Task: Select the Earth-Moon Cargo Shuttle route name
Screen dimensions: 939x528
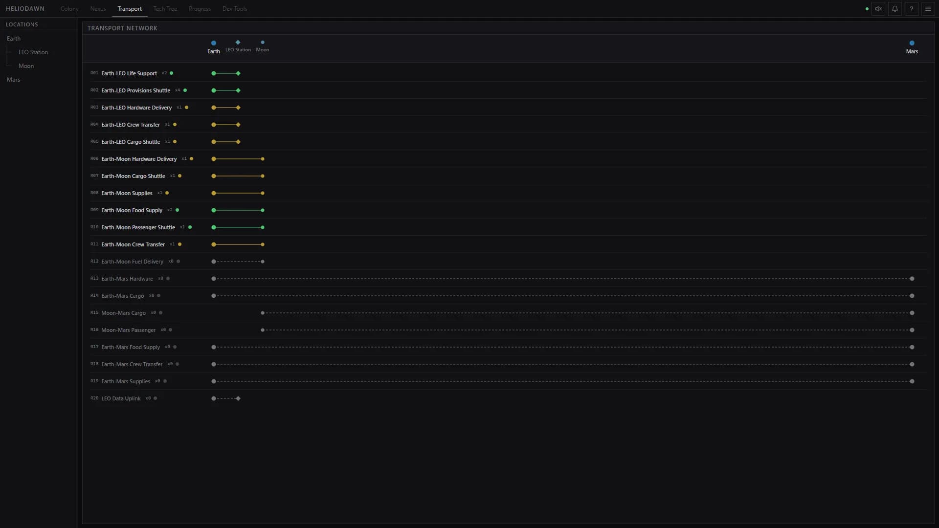Action: click(x=133, y=176)
